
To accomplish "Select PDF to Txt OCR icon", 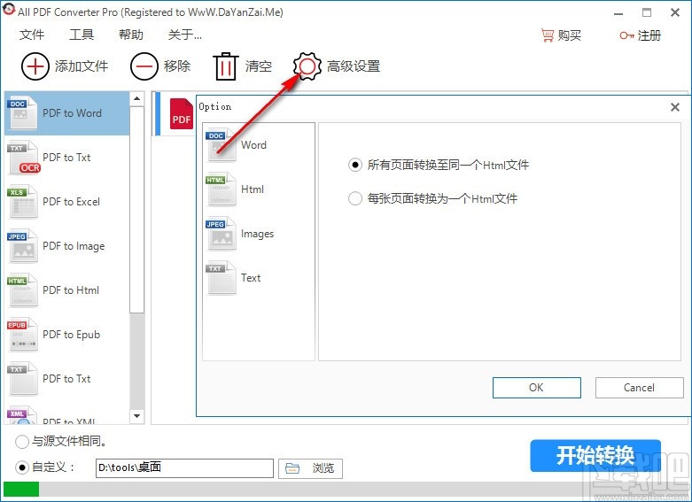I will pyautogui.click(x=23, y=157).
